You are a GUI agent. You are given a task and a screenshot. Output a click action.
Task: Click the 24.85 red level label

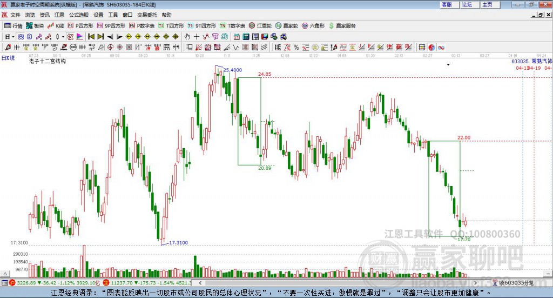click(x=265, y=74)
